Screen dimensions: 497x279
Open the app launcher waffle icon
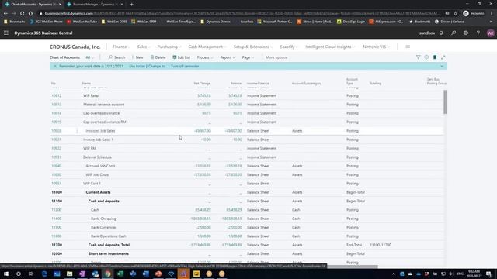pos(6,33)
